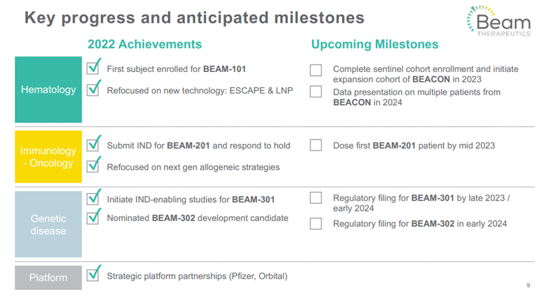Toggle the Nominated BEAM-302 candidate checkbox

click(93, 218)
